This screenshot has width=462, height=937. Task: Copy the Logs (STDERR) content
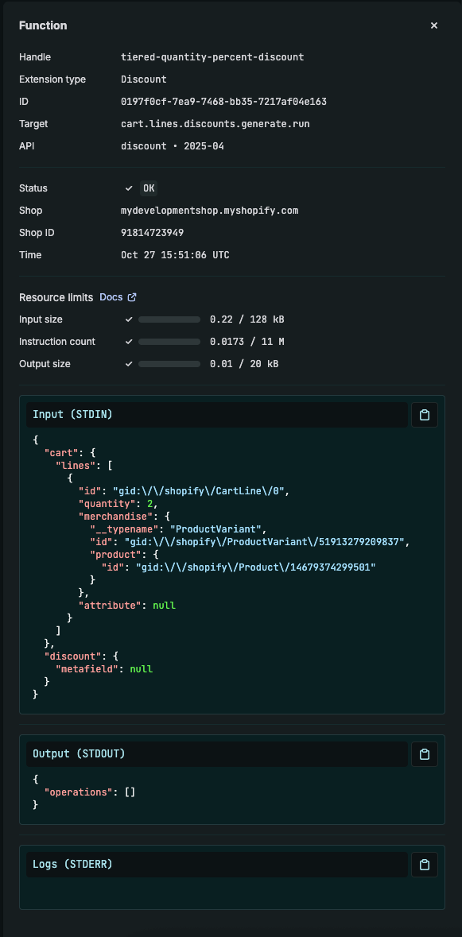pyautogui.click(x=425, y=865)
